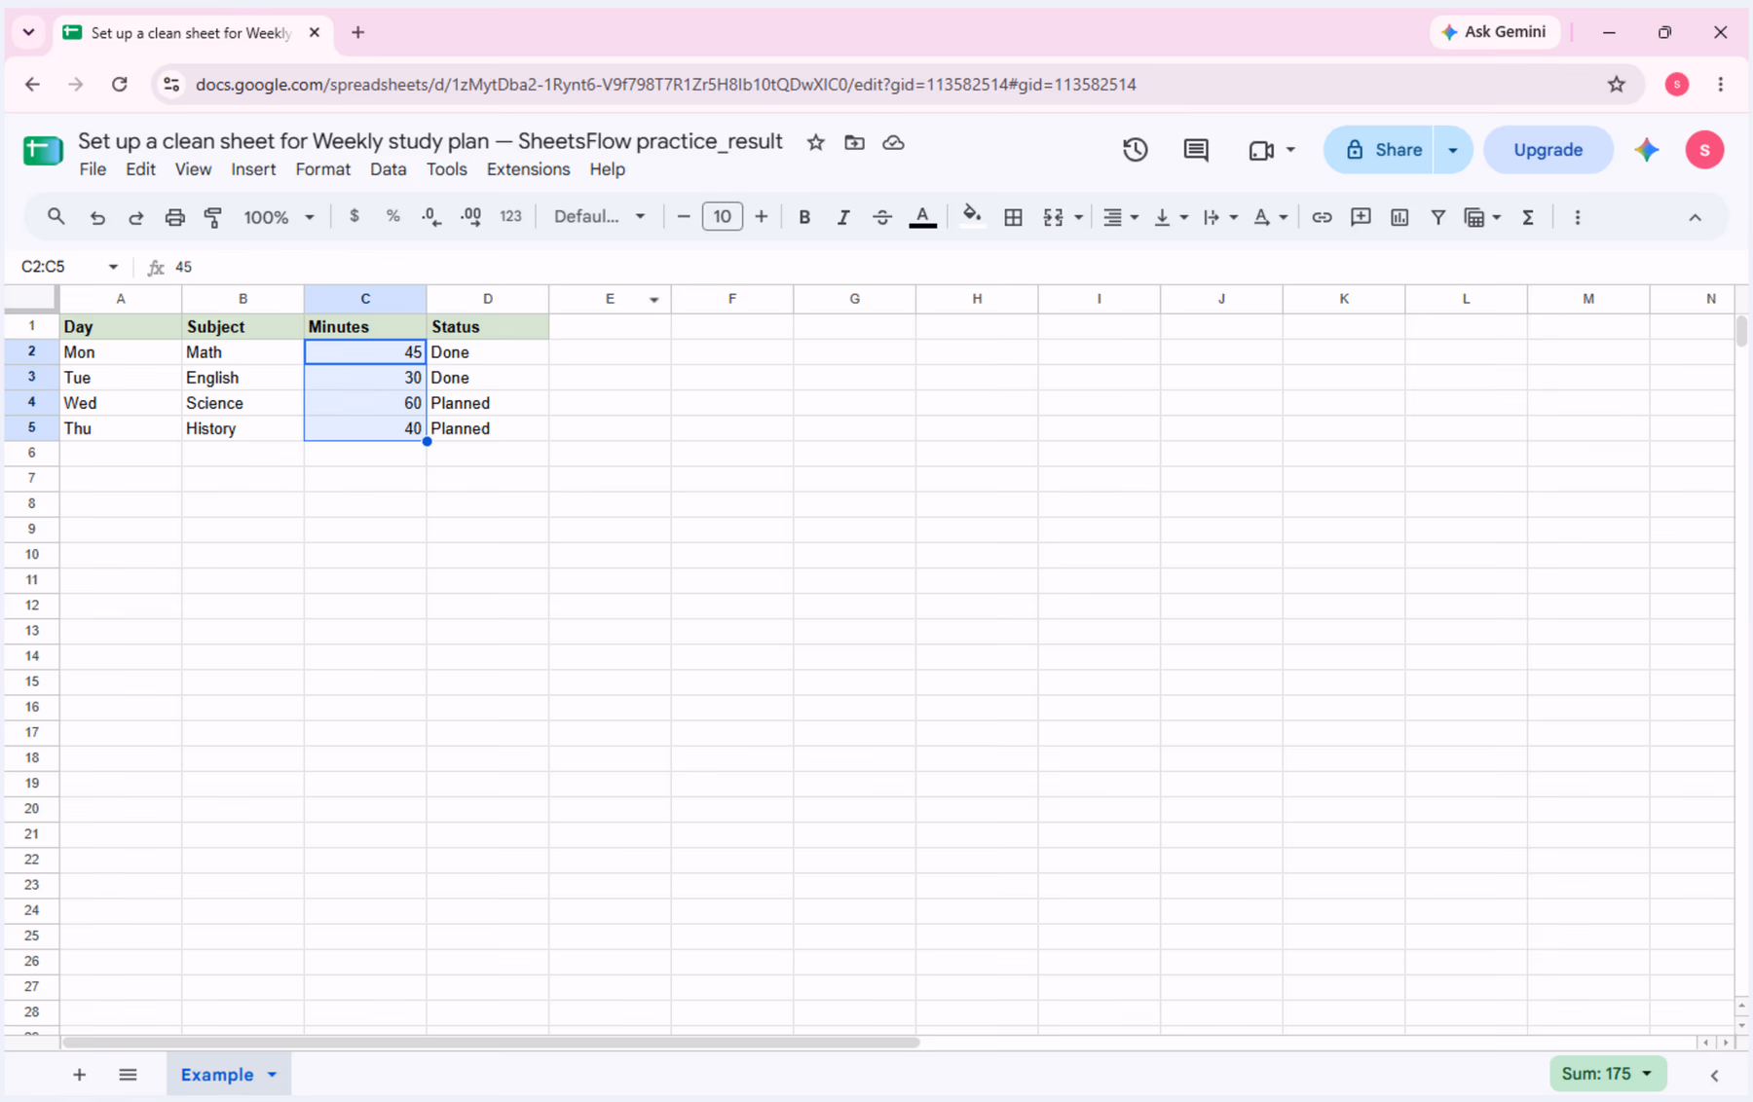The height and width of the screenshot is (1102, 1753).
Task: Open the Borders tool
Action: coord(1013,217)
